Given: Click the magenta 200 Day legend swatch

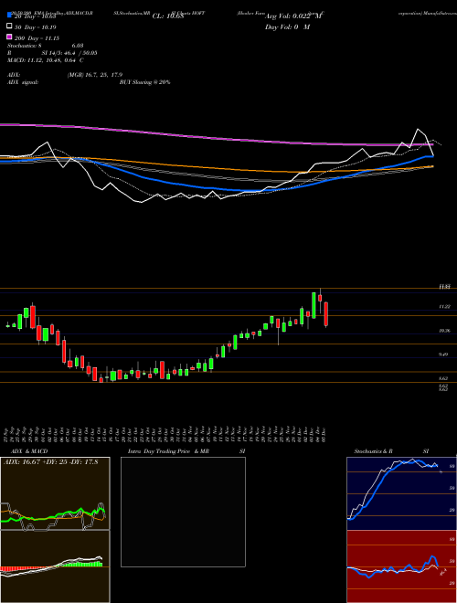Looking at the screenshot, I should [9, 37].
